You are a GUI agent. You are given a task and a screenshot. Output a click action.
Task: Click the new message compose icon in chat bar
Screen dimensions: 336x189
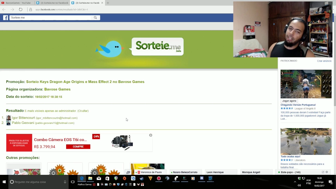(323, 172)
